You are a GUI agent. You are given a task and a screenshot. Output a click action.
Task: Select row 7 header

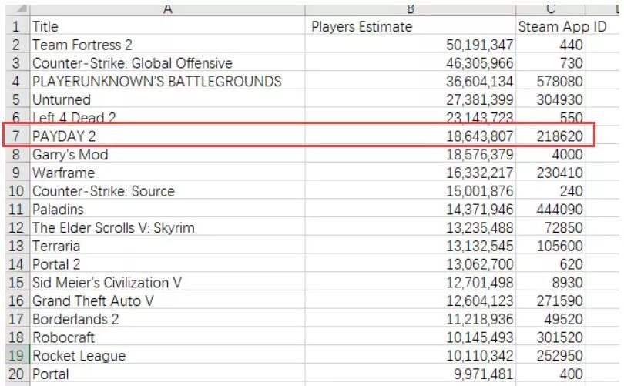point(15,136)
